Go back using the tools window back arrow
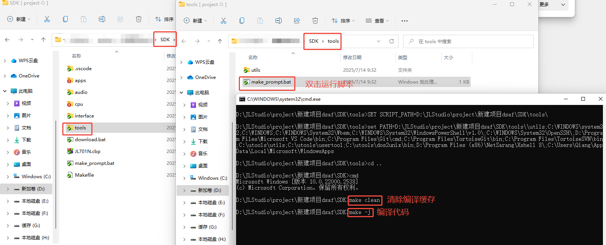 point(184,41)
